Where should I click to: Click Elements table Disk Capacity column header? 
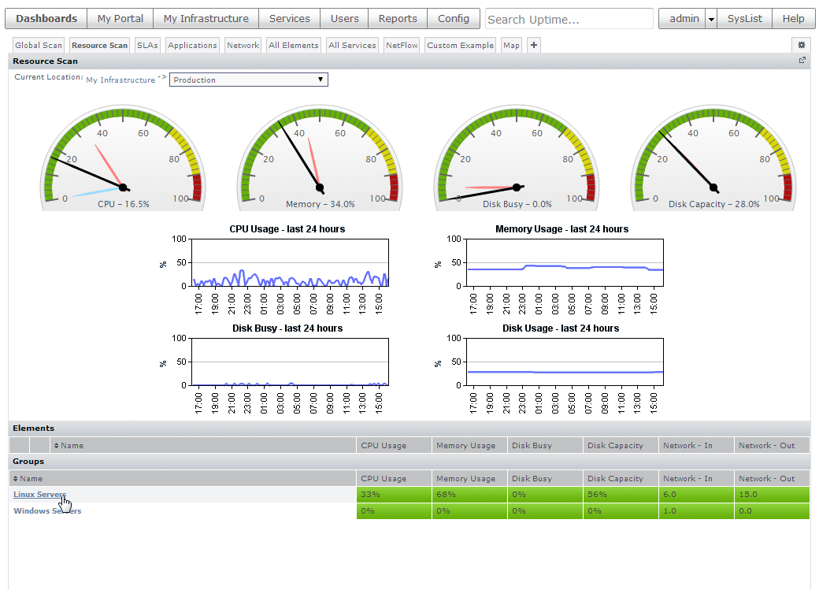click(x=621, y=446)
